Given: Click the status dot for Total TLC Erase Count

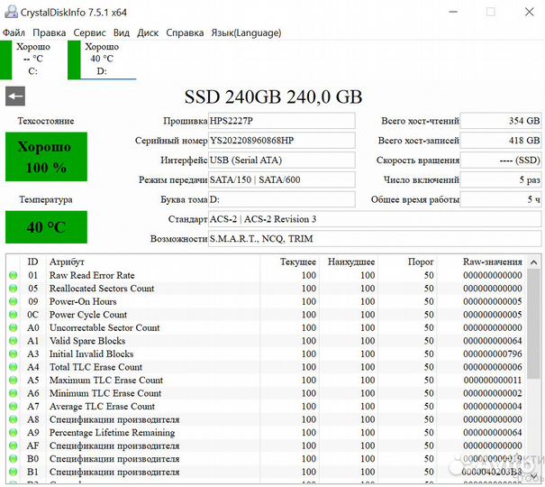Looking at the screenshot, I should [14, 367].
